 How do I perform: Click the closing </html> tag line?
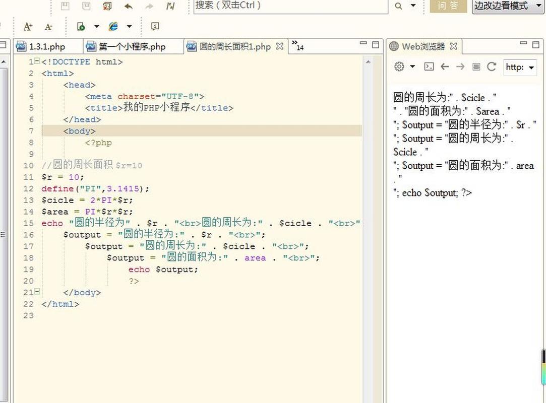coord(60,304)
